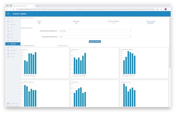
Task: Open the Settings gear in sidebar
Action: click(8, 53)
